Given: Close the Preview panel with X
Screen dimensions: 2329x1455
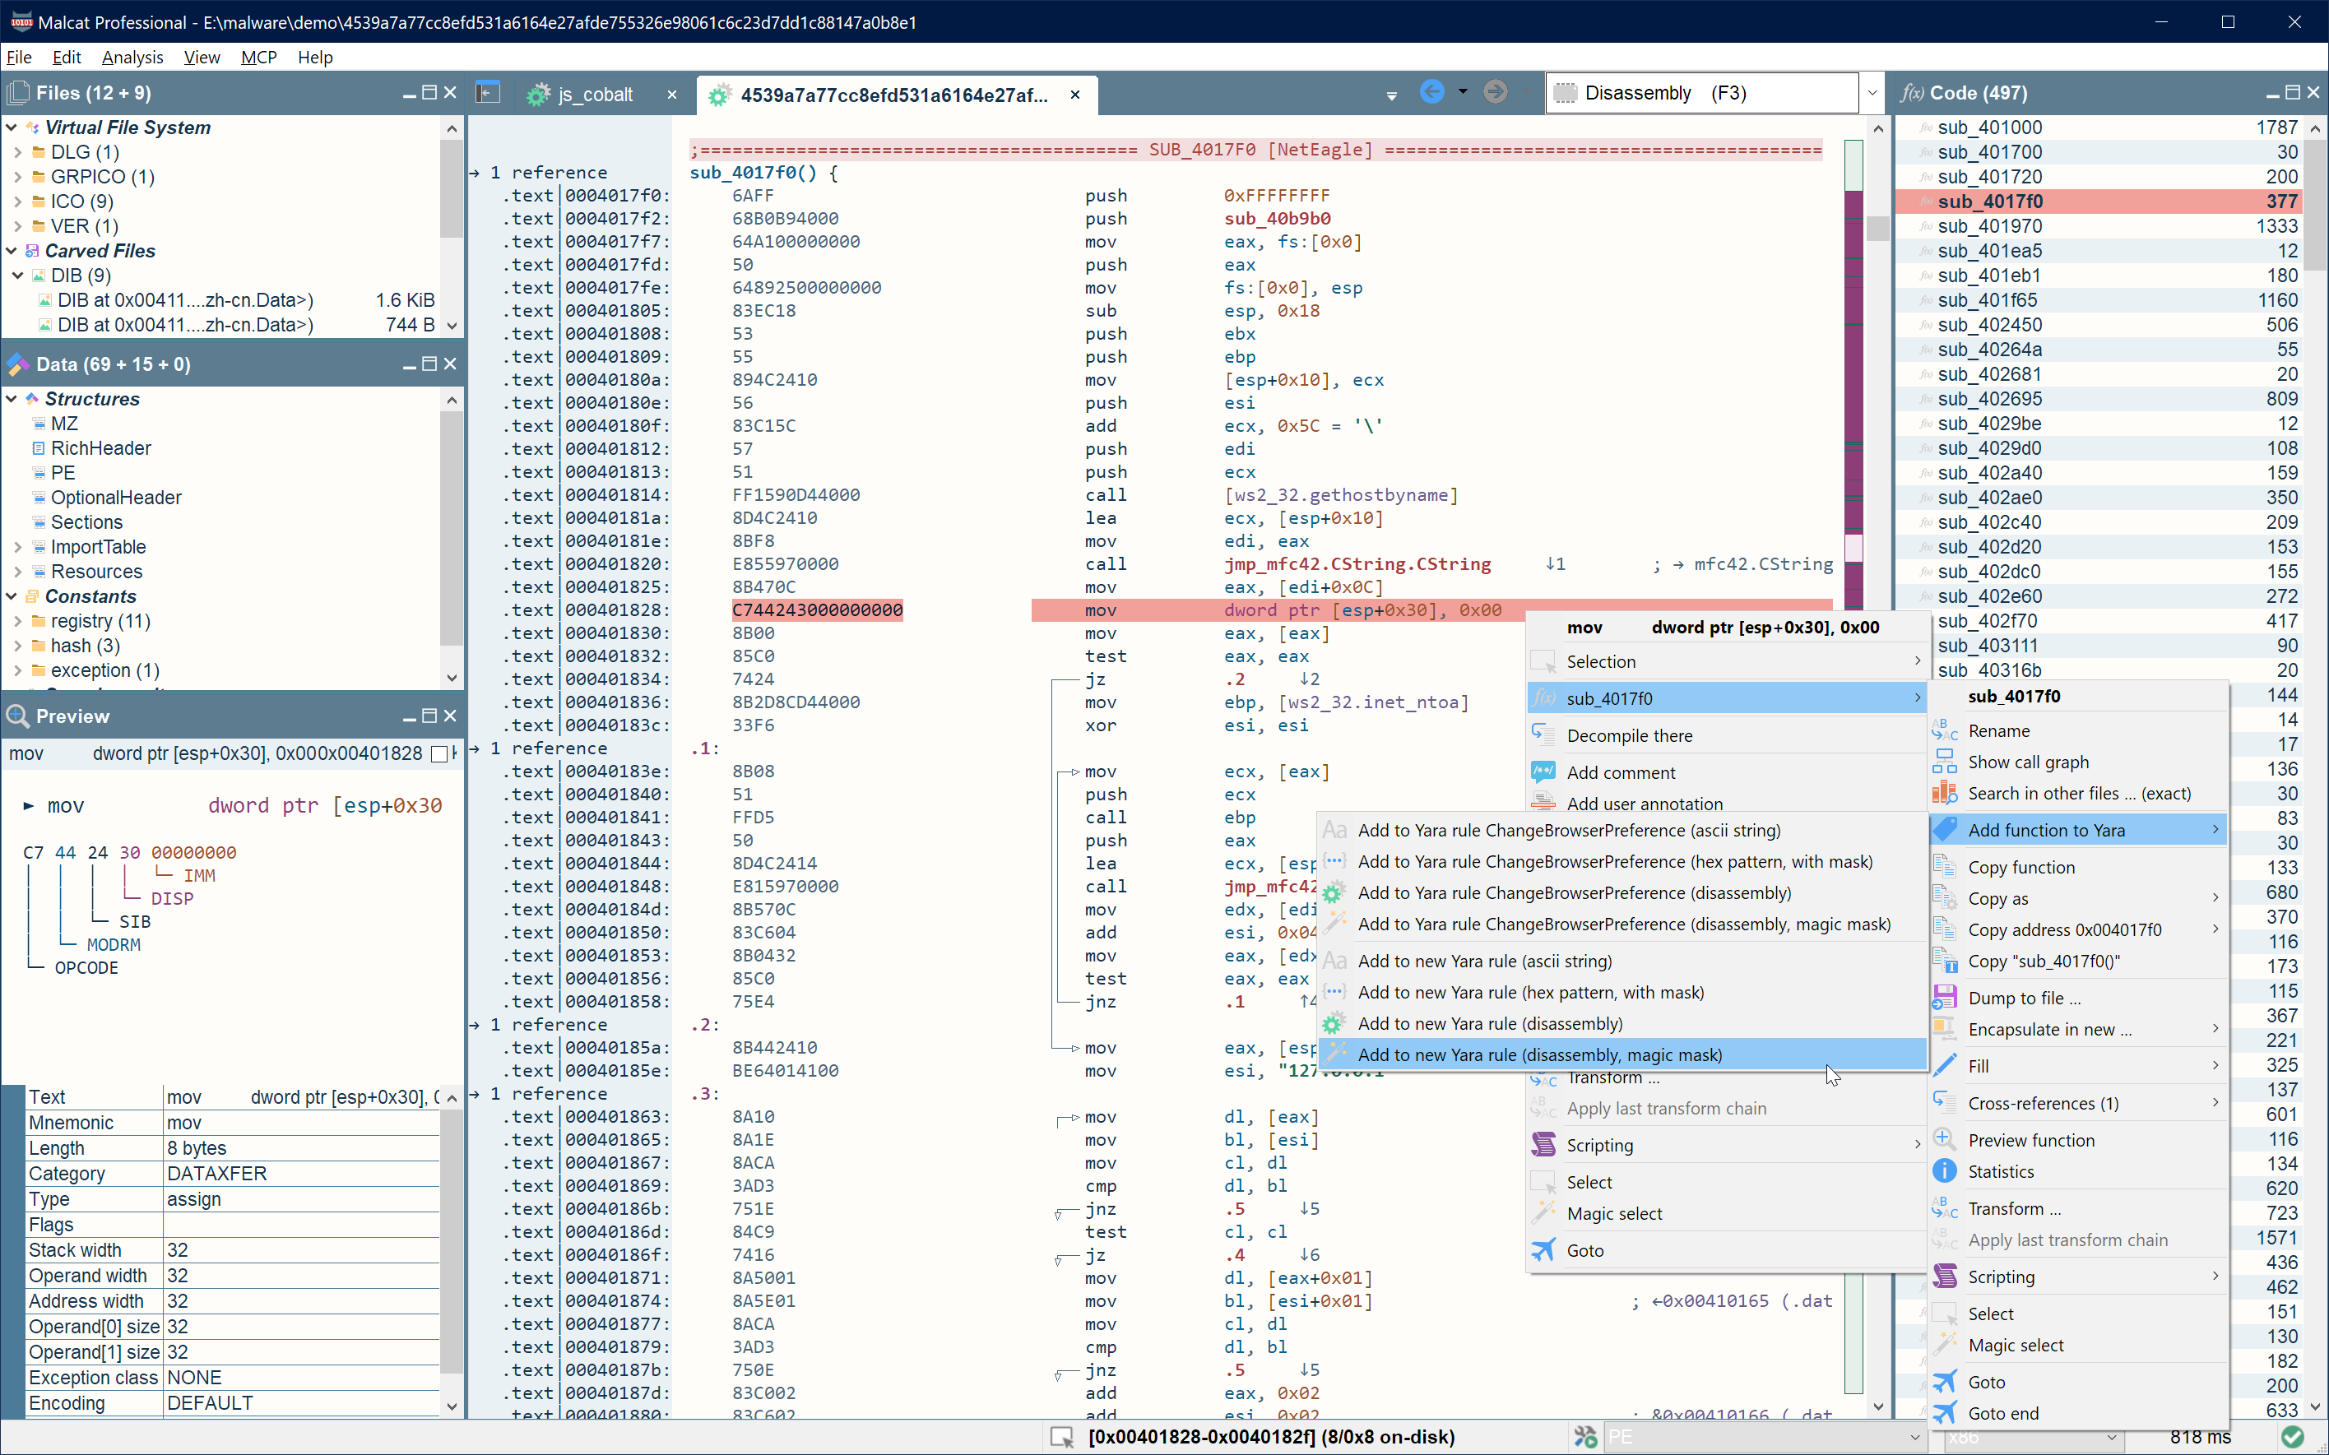Looking at the screenshot, I should coord(449,716).
